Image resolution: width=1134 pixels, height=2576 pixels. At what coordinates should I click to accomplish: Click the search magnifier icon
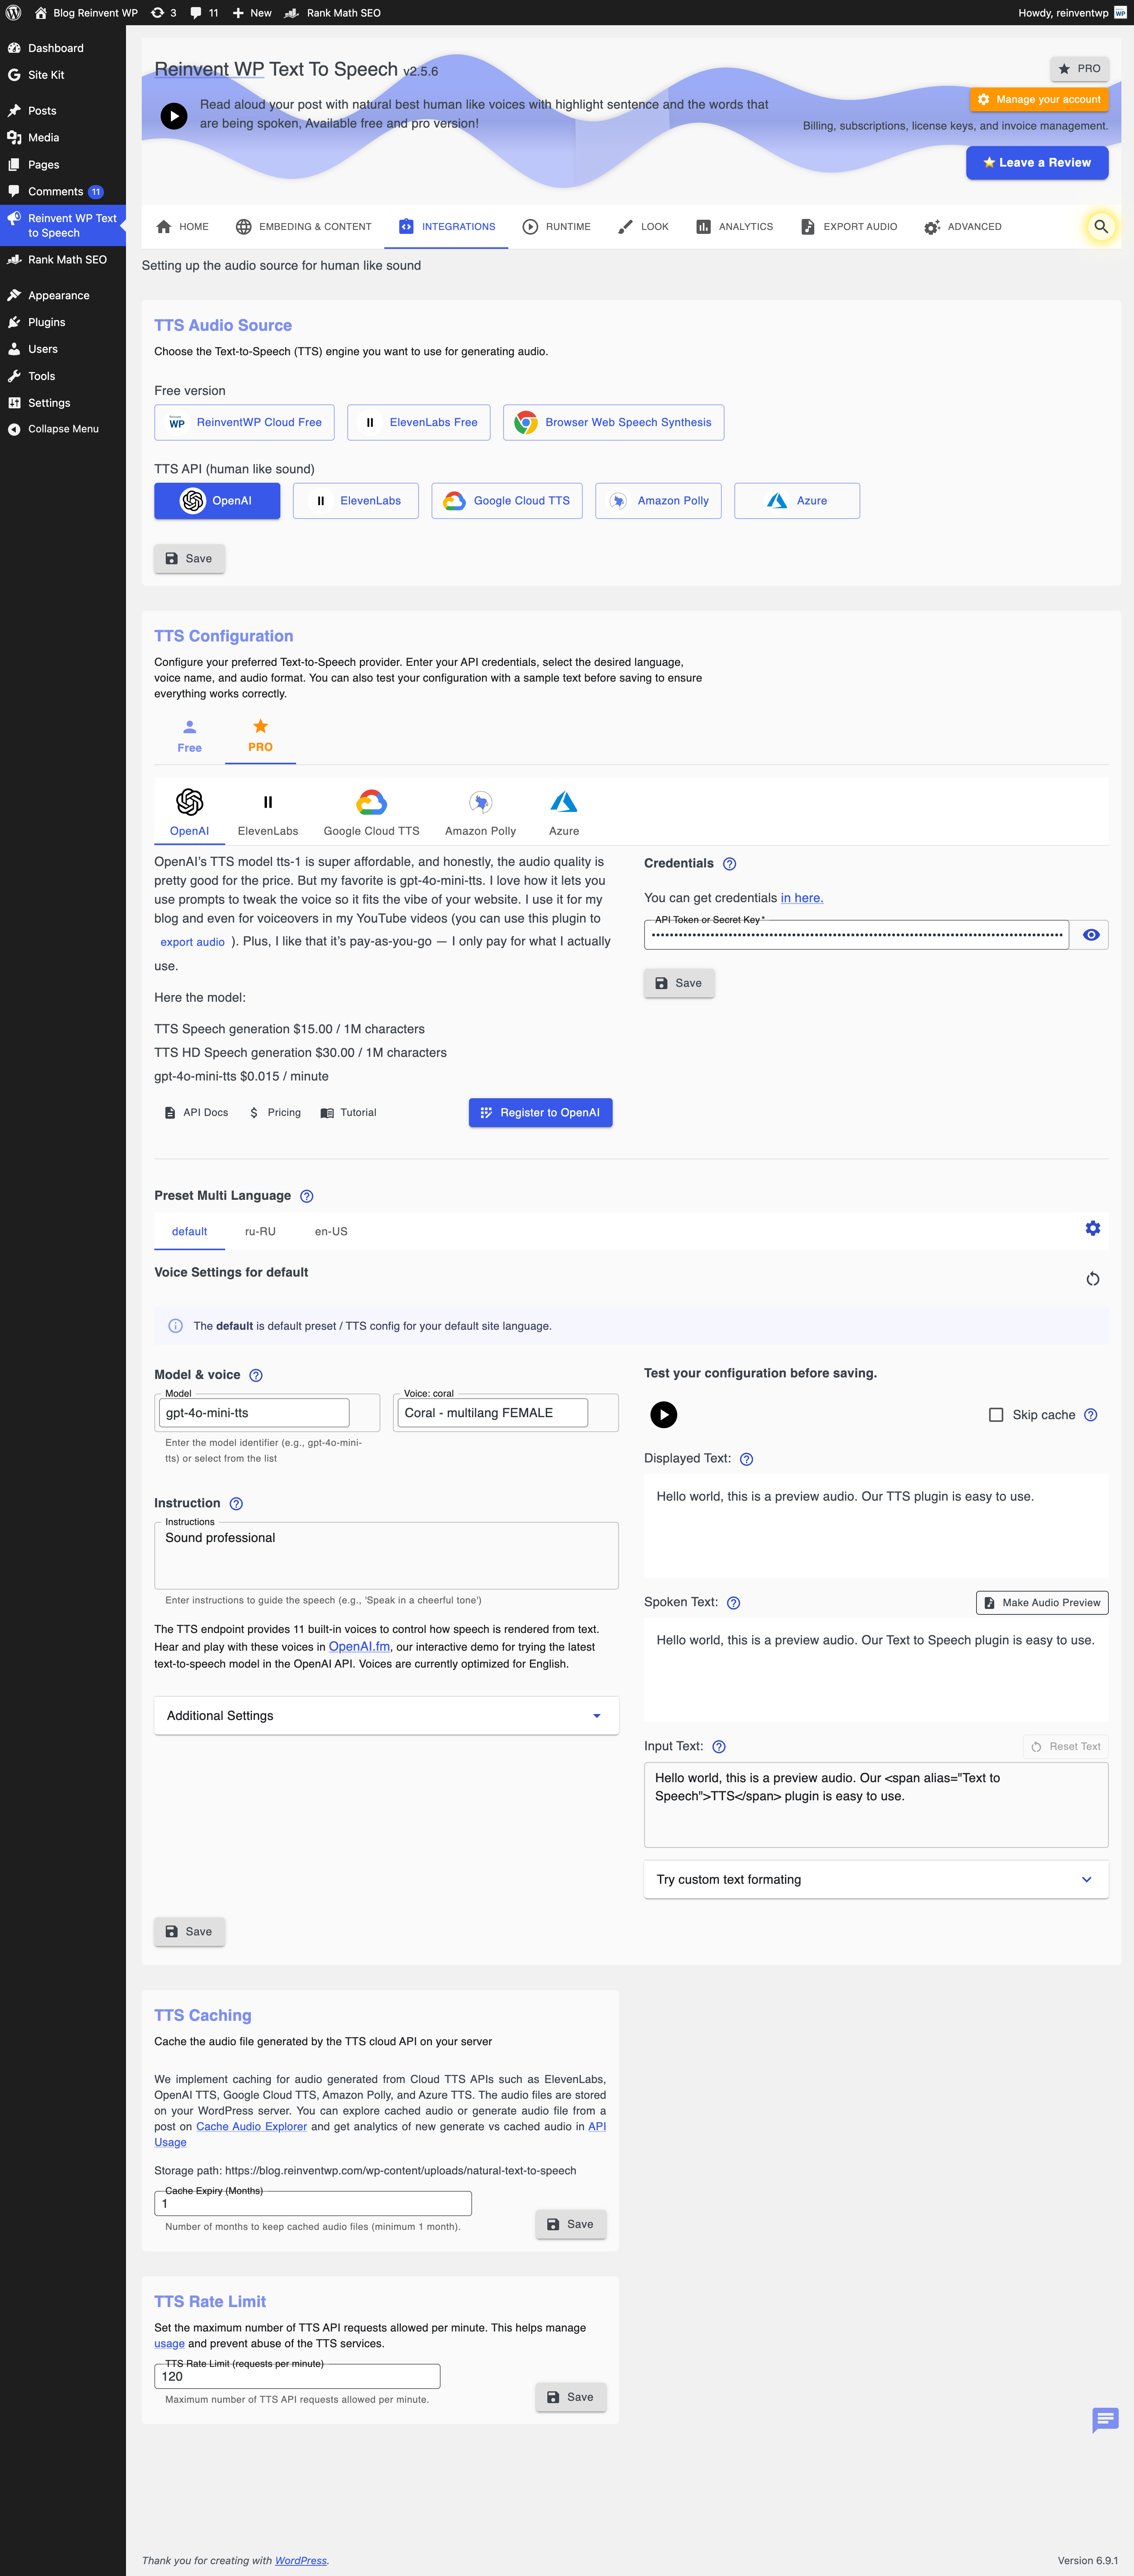click(1100, 227)
